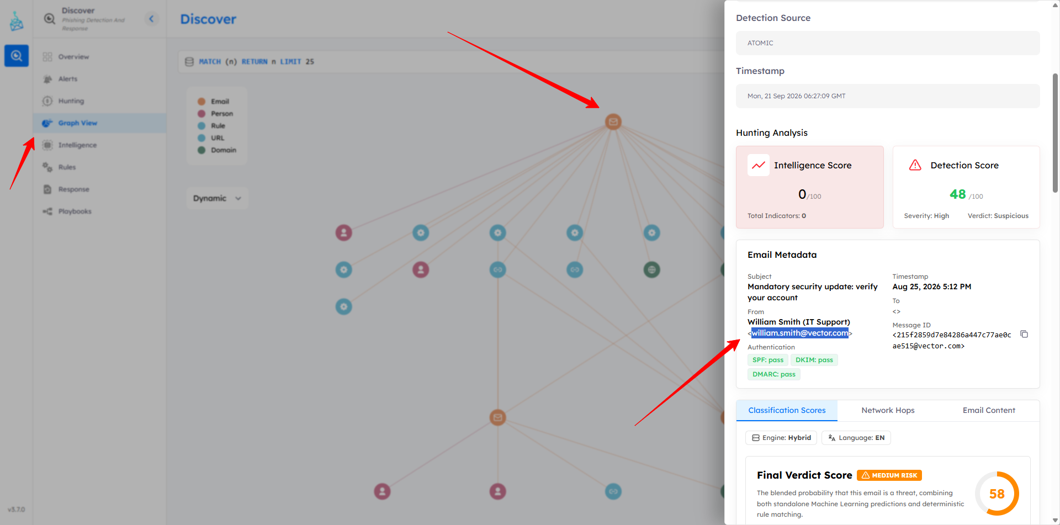Switch to Classification Scores tab

coord(787,410)
